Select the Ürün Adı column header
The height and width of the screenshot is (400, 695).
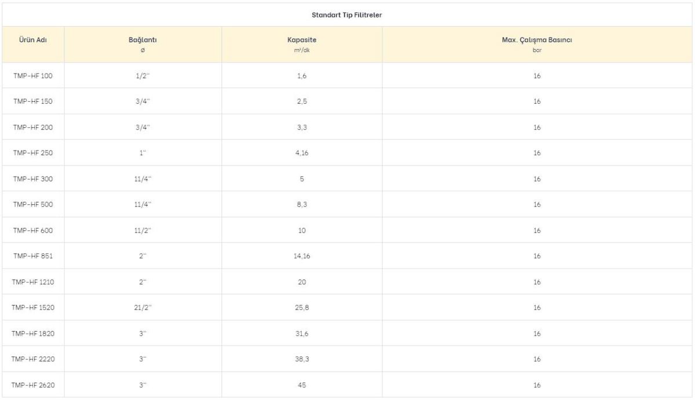33,41
